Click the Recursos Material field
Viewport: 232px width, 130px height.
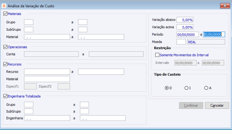point(47,79)
